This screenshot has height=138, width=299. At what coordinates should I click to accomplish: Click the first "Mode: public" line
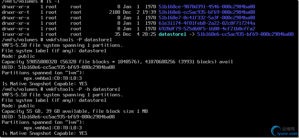tap(18, 56)
